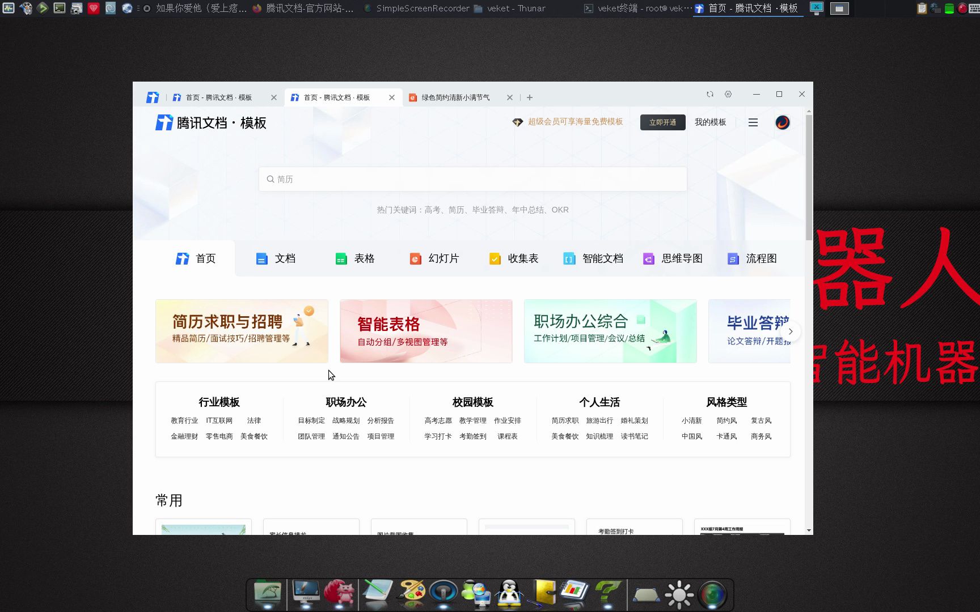This screenshot has width=980, height=612.
Task: Open the 职场办公综合 banner
Action: point(610,331)
